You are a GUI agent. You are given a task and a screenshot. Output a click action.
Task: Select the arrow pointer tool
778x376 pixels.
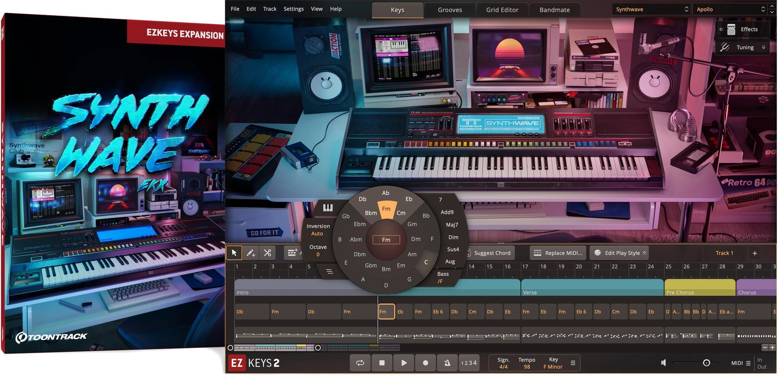coord(234,253)
